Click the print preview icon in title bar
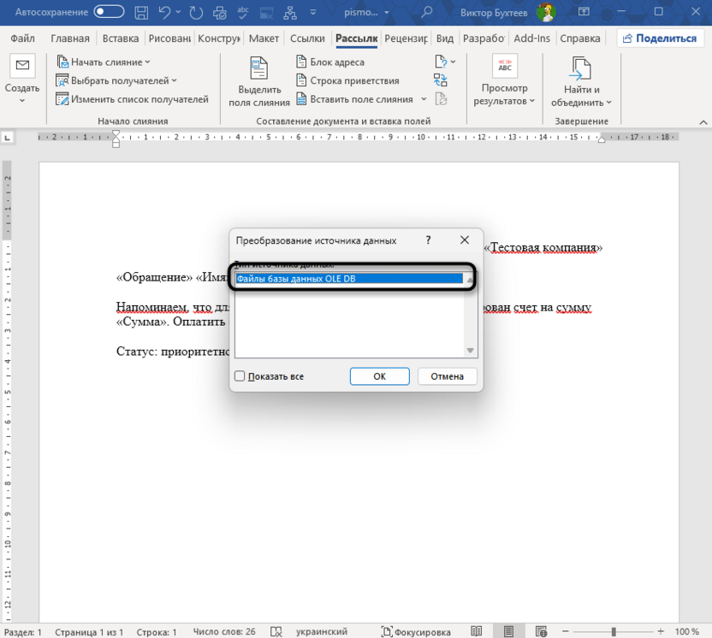 (220, 13)
